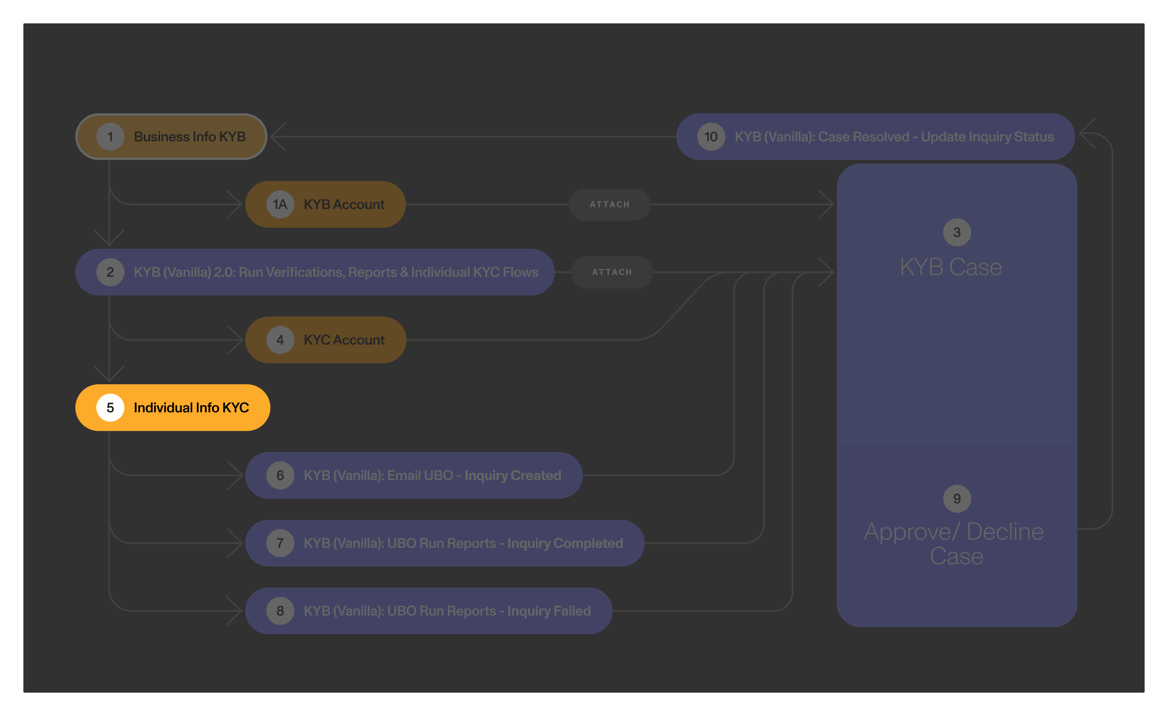The width and height of the screenshot is (1168, 716).
Task: Click the circle 3 badge in KYB Case
Action: 957,232
